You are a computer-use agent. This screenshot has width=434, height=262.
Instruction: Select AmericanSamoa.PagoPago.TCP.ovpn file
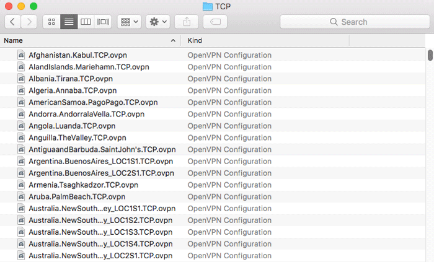click(93, 102)
